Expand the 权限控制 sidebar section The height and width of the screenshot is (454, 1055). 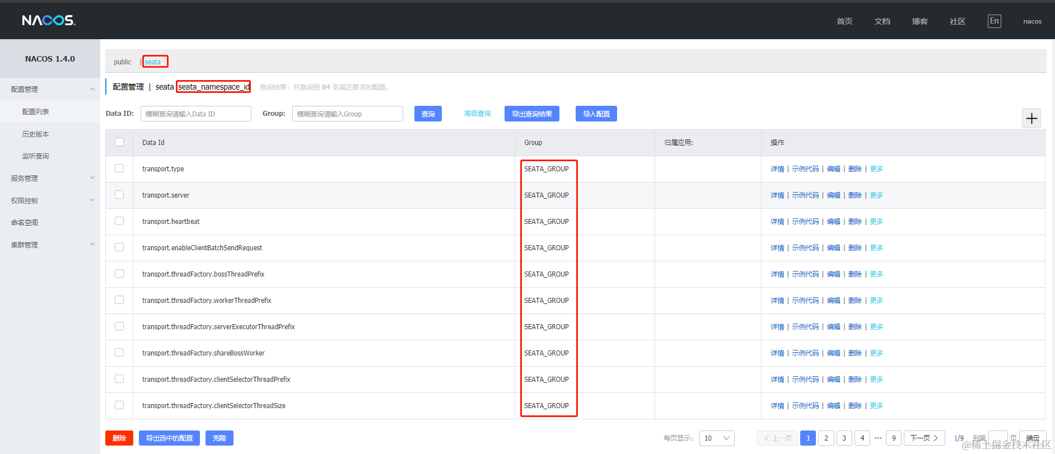point(50,200)
